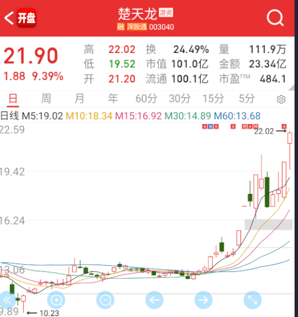
Task: Zoom out the K-line chart
Action: pos(105,300)
